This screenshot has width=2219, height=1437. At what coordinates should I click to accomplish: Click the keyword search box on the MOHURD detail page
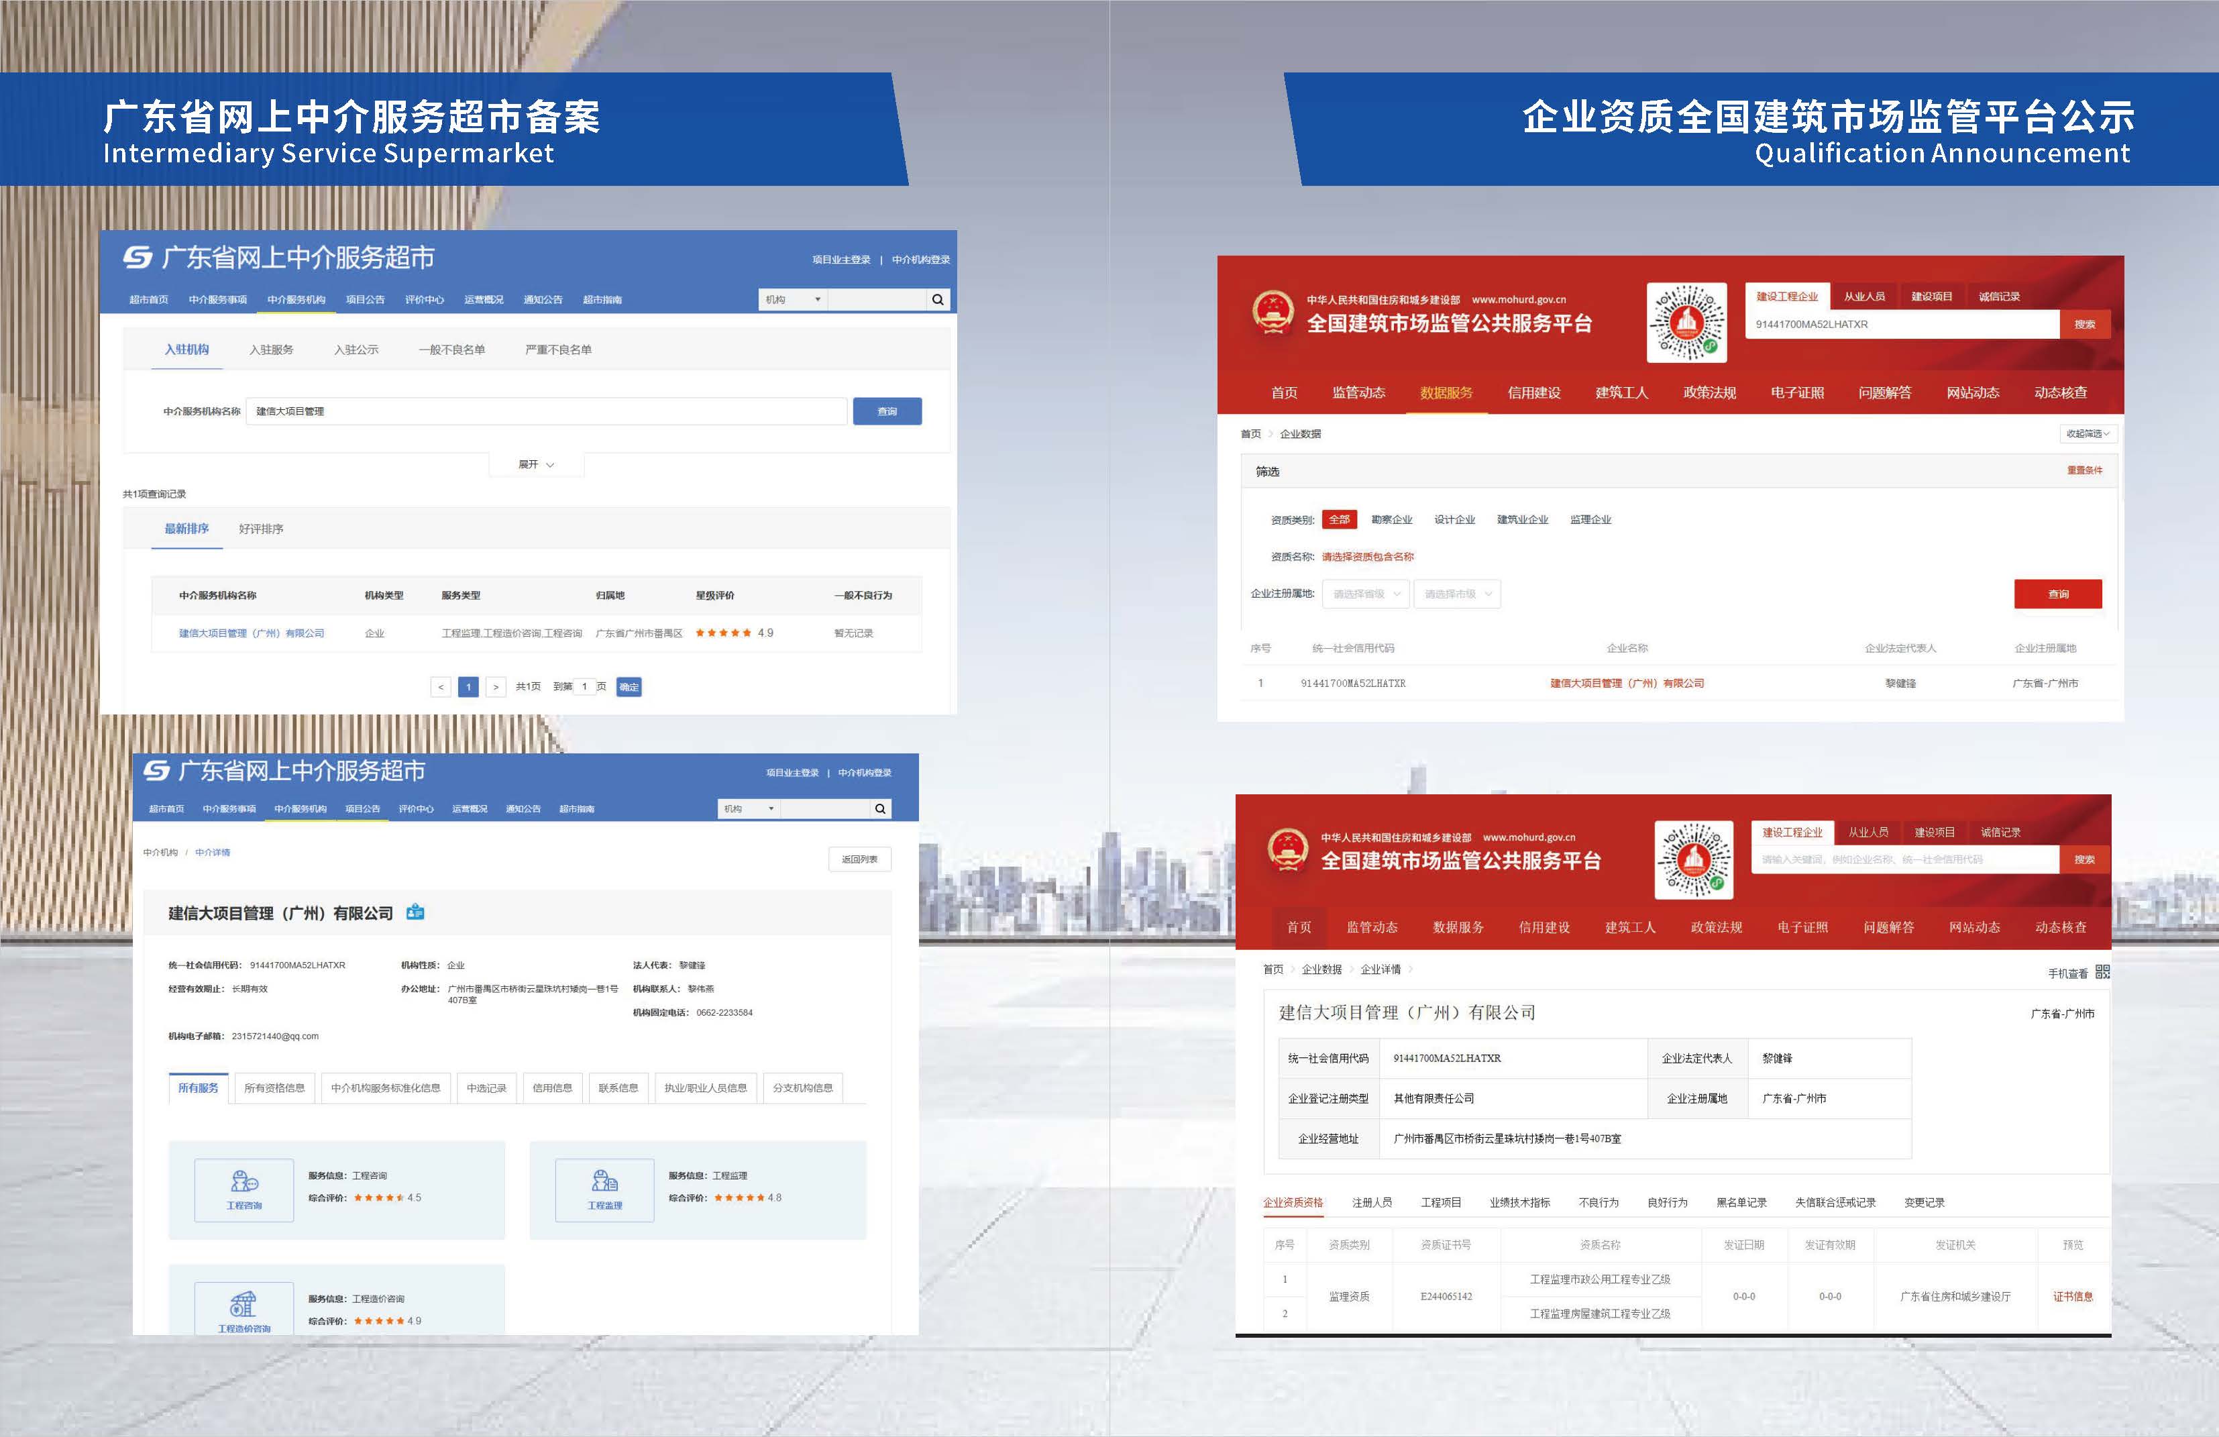pos(1905,860)
